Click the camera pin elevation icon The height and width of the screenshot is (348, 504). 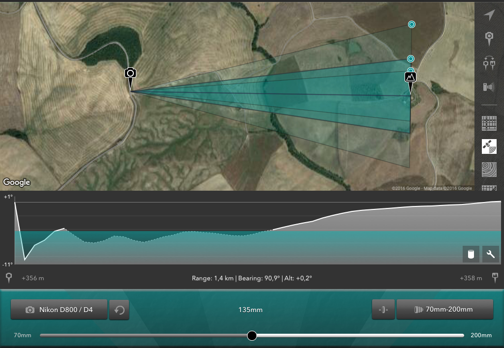9,278
